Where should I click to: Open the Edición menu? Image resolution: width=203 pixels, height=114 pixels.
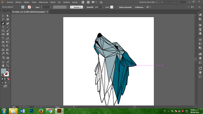coord(18,2)
